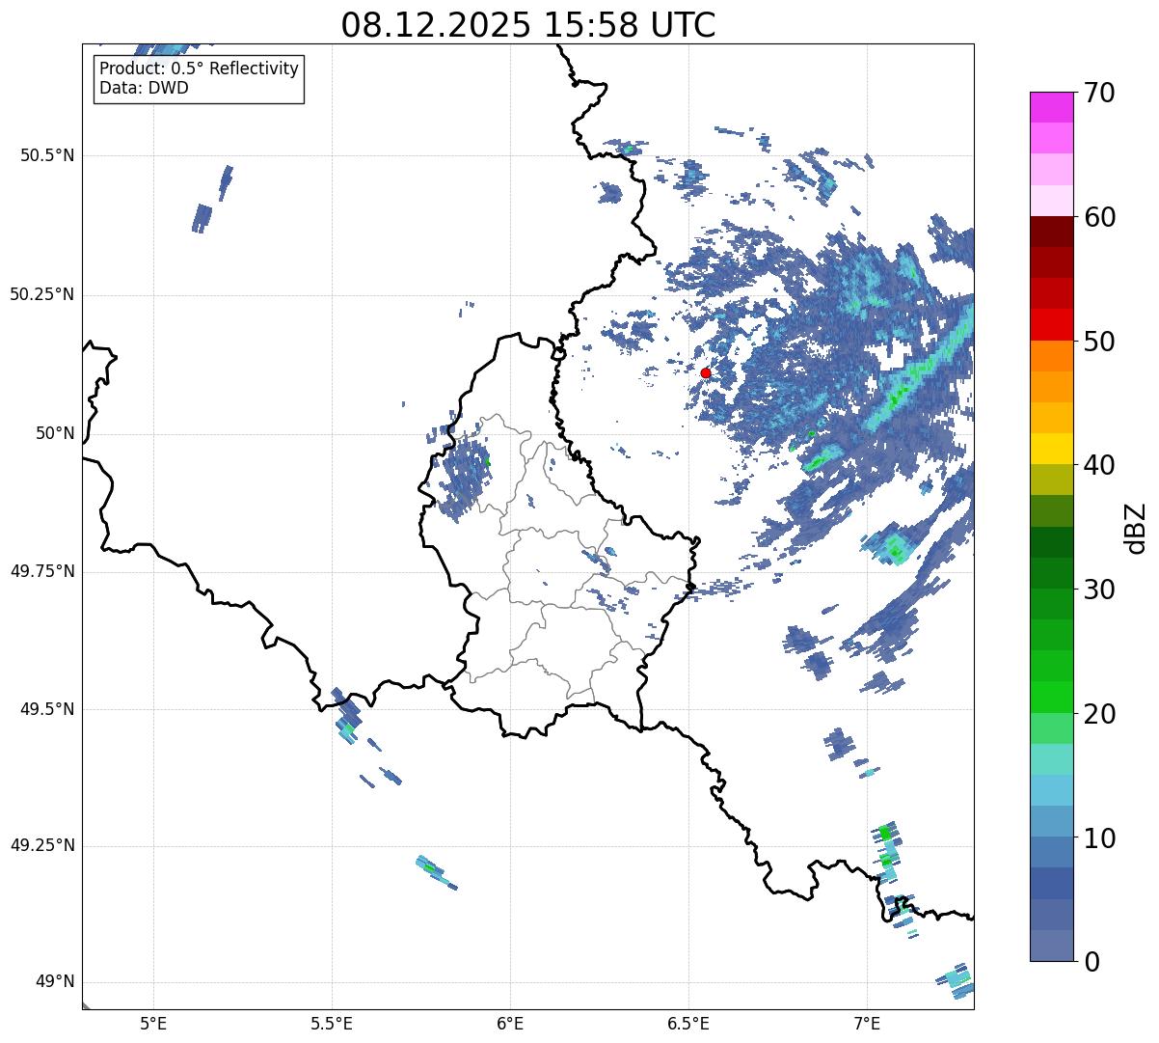
Task: Click the colorbar tick label '10'
Action: coord(1100,838)
